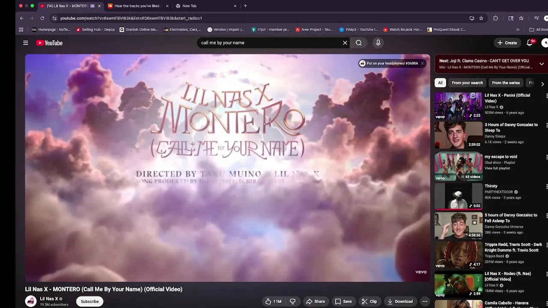This screenshot has width=548, height=308.
Task: Collapse the Mix playlist panel chevron
Action: coord(542,64)
